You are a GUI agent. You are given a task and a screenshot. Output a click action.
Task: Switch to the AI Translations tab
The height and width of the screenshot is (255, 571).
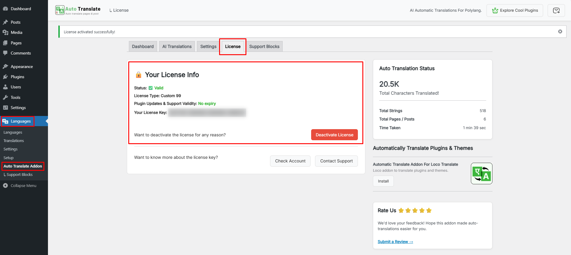click(x=177, y=46)
